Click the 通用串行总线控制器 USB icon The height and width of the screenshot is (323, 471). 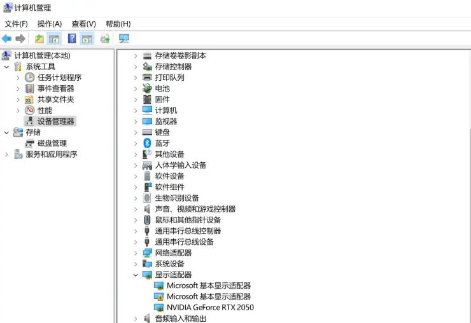coord(147,231)
